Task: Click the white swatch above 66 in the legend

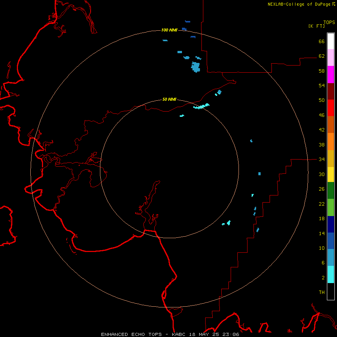Action: coord(331,41)
